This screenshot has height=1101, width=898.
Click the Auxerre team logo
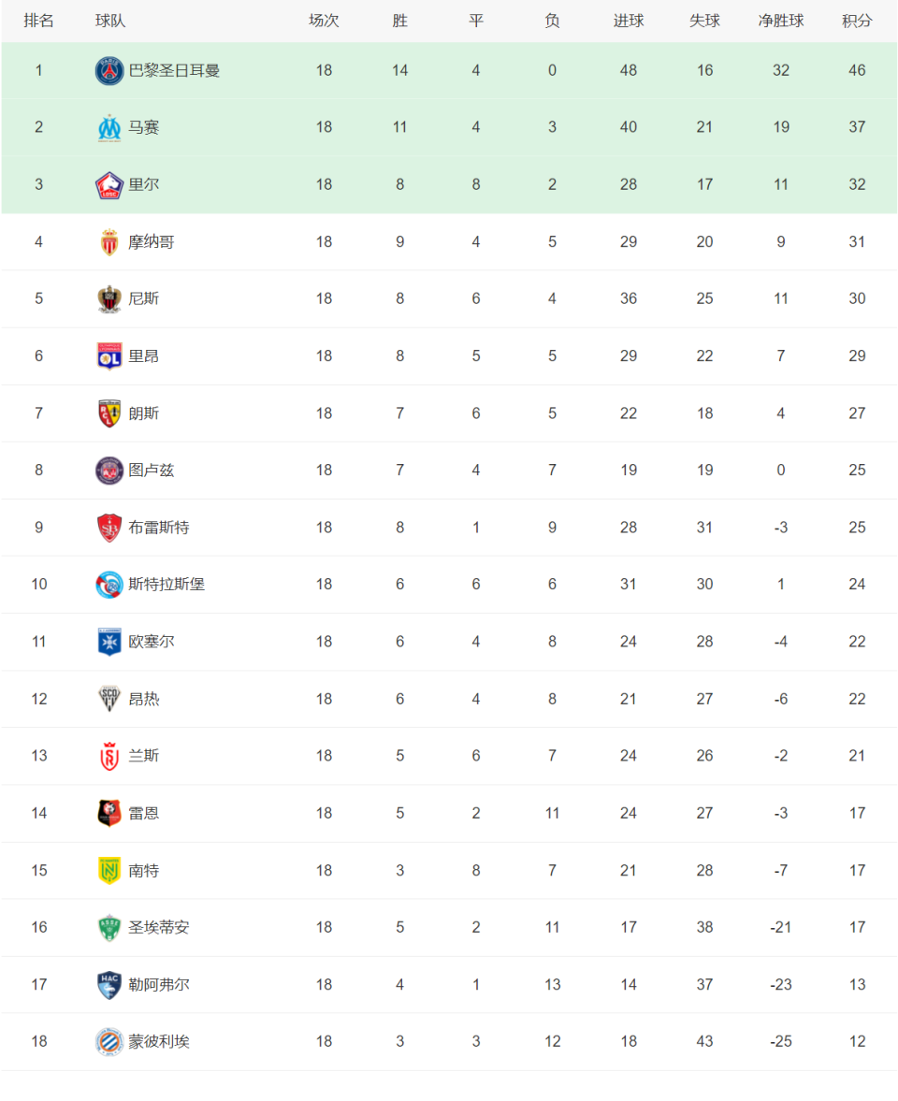click(x=109, y=642)
